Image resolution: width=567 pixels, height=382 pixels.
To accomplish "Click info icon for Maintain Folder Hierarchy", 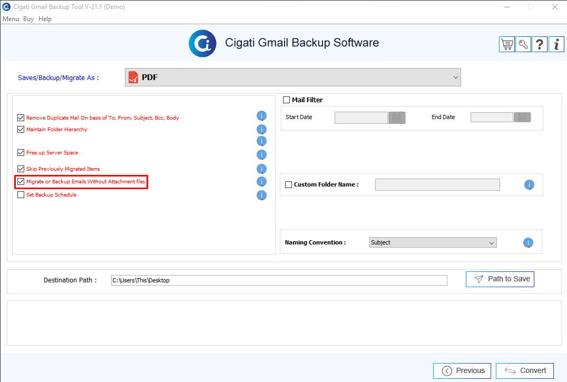I will (261, 130).
